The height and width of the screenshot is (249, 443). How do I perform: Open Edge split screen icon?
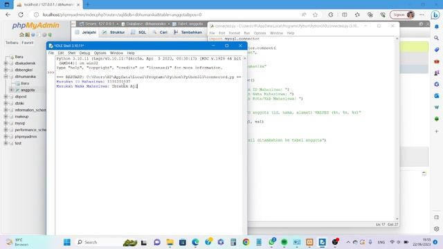click(345, 15)
